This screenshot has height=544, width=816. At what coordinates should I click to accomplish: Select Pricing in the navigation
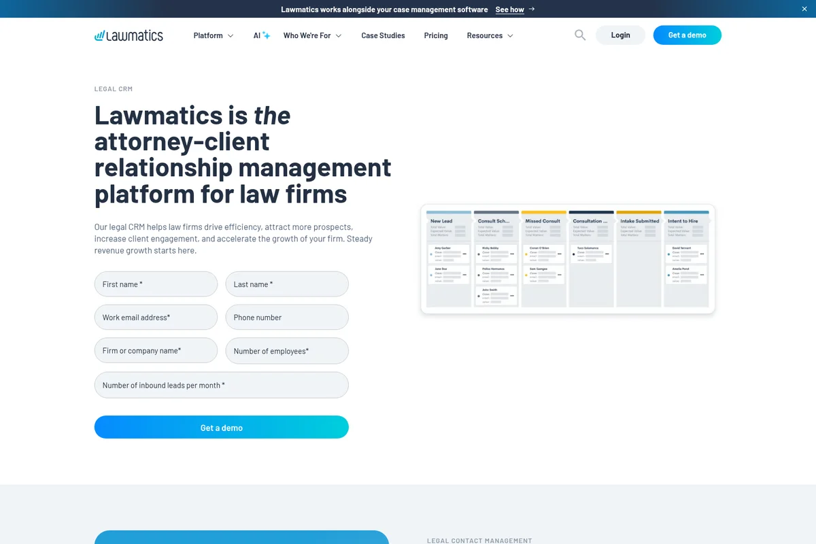coord(436,35)
